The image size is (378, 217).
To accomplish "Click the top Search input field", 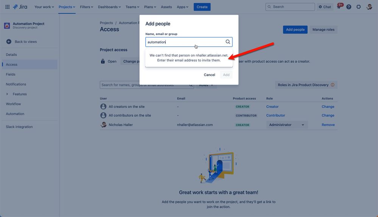I will (x=290, y=7).
